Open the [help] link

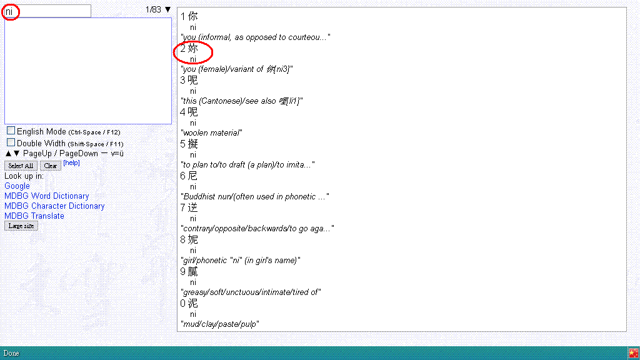(x=71, y=163)
